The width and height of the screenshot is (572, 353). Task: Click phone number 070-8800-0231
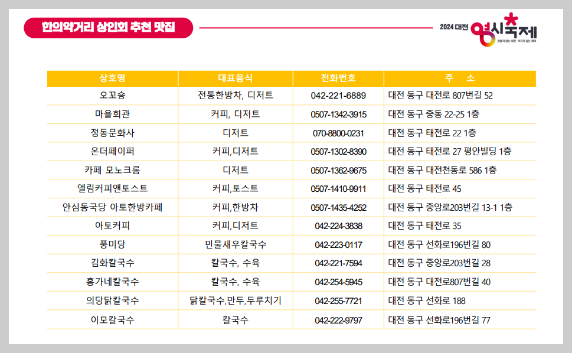pyautogui.click(x=338, y=133)
